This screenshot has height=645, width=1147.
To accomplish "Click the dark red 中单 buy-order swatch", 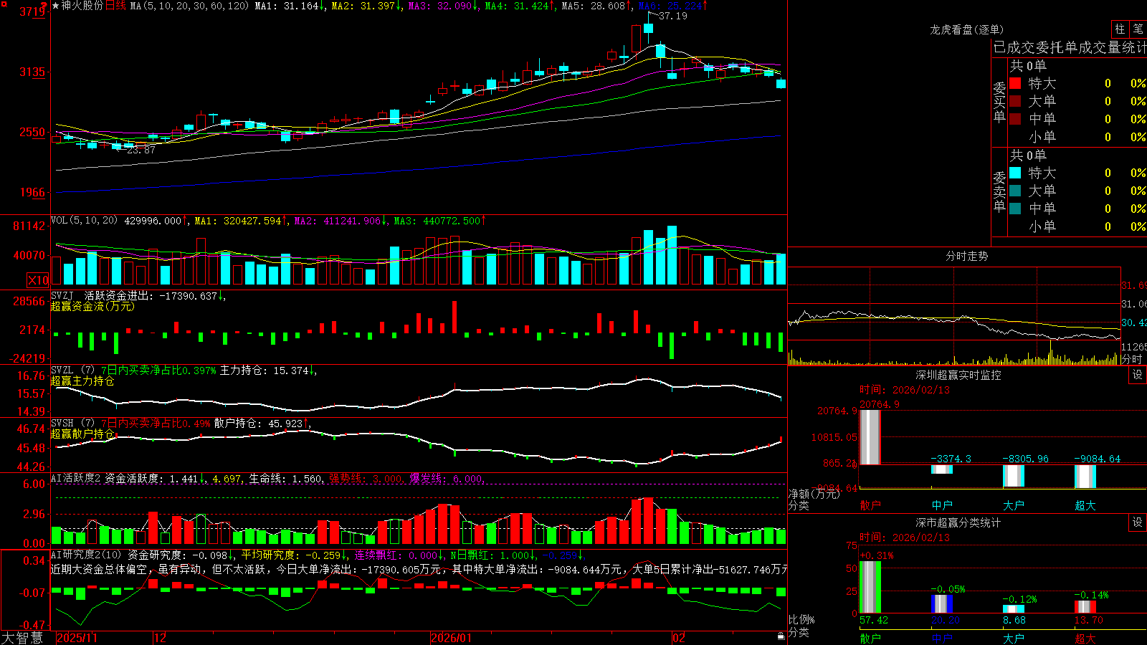I will [1015, 119].
